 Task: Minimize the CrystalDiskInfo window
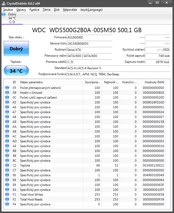click(x=150, y=3)
